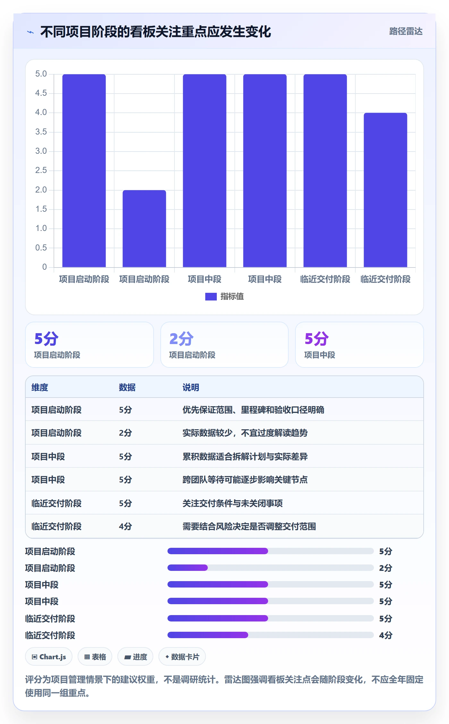Select the cell 关注交付条件与未关闭事项
This screenshot has height=724, width=449.
point(233,503)
